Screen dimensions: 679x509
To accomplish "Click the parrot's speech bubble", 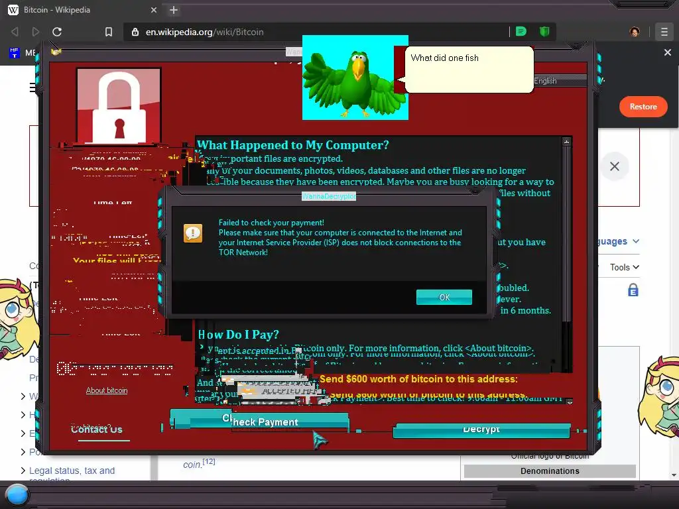I will pos(469,69).
